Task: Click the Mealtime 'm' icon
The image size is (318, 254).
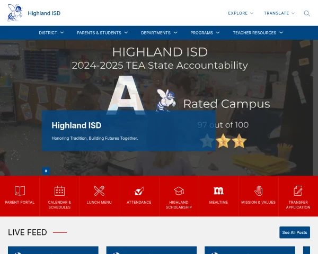Action: pyautogui.click(x=218, y=191)
